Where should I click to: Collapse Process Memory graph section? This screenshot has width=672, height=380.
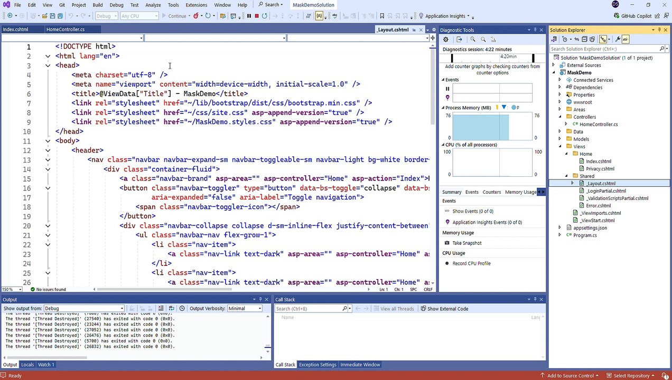444,108
